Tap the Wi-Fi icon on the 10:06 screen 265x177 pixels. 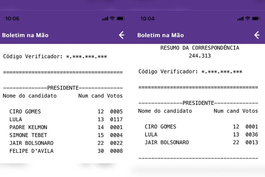point(112,19)
